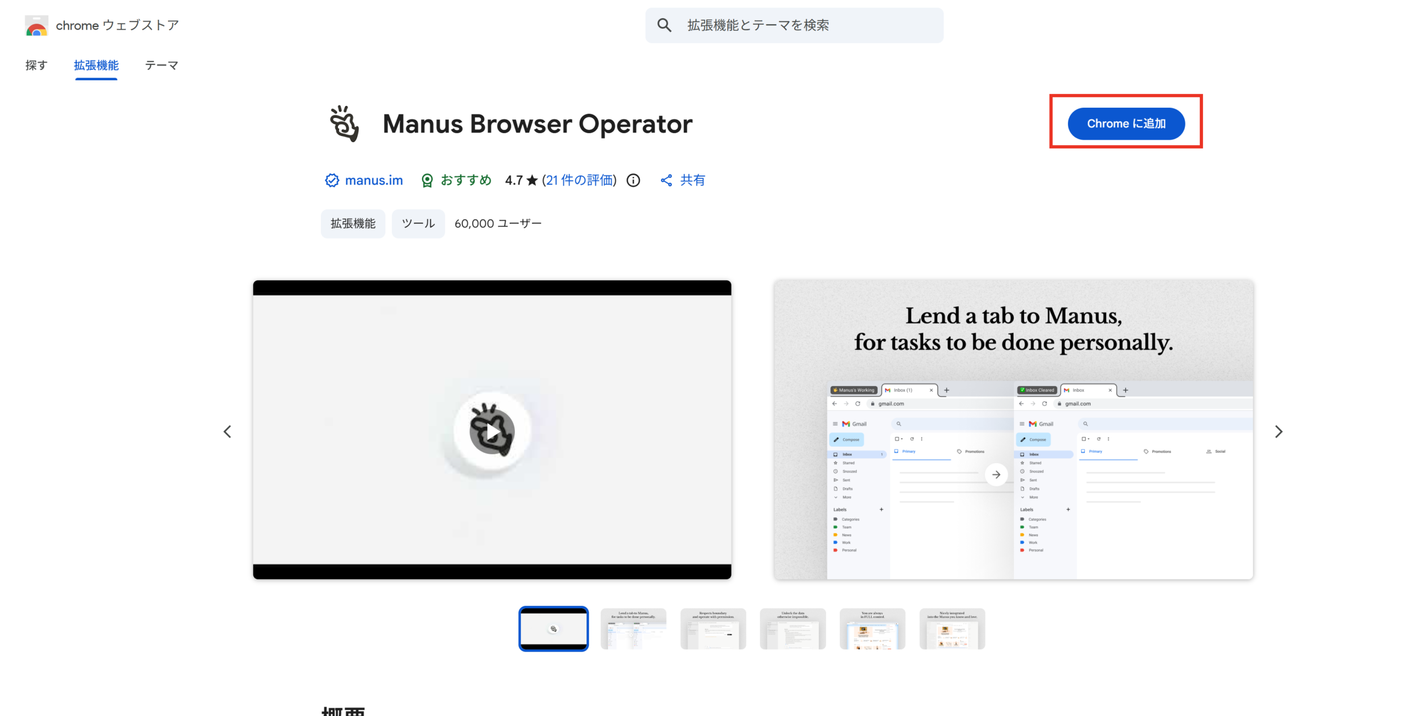Go to the next screenshot with the right chevron

pyautogui.click(x=1278, y=432)
